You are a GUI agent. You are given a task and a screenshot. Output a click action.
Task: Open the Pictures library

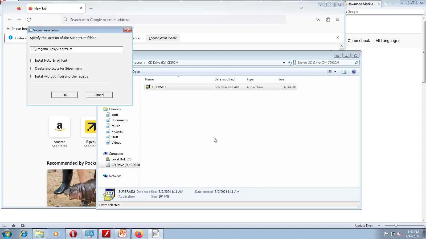tap(117, 131)
